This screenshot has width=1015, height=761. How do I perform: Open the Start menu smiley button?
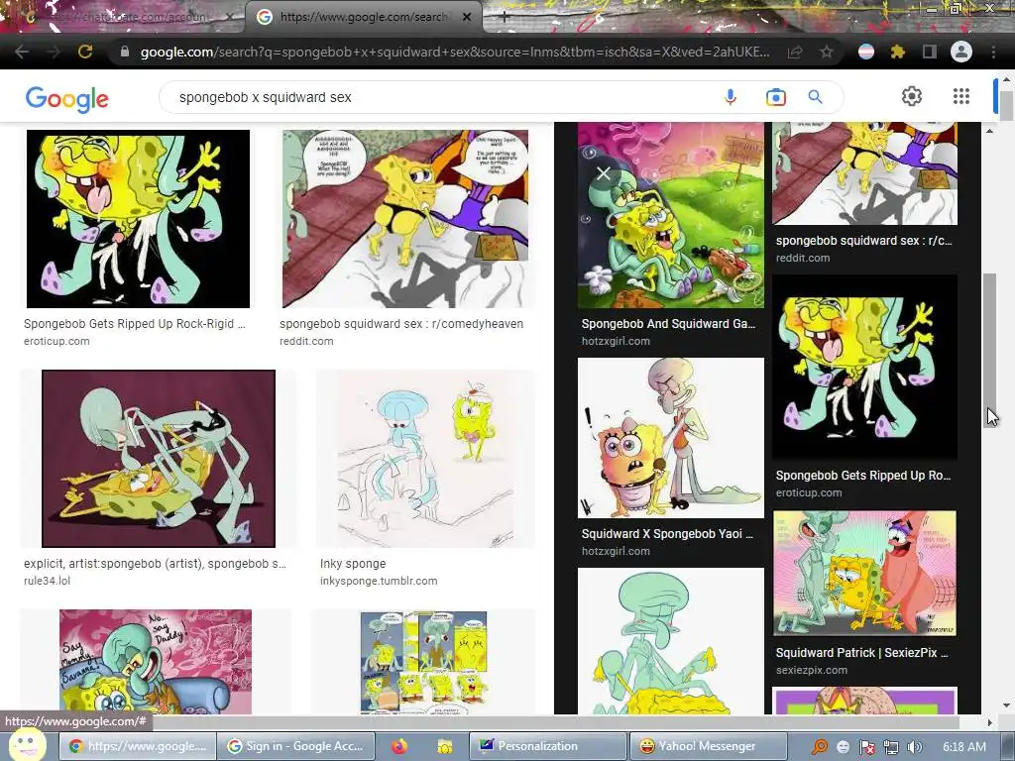click(27, 745)
